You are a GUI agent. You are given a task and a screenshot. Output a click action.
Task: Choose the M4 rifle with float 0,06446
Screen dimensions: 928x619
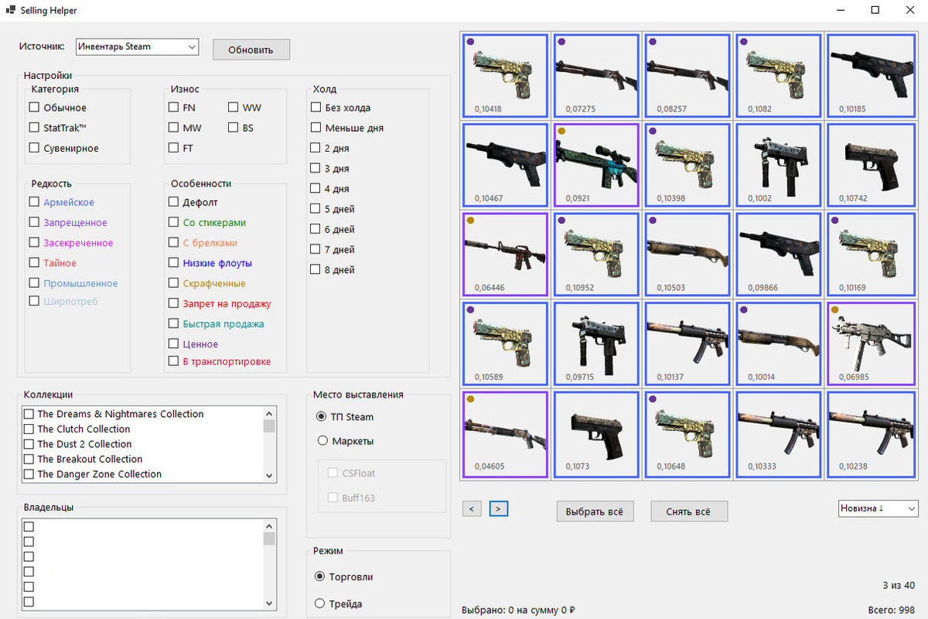[x=506, y=254]
